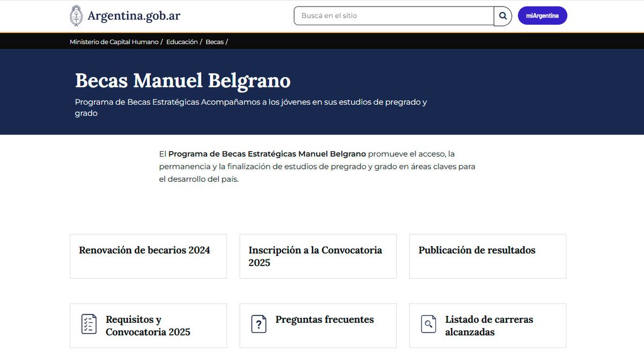Click the checklist icon for Requisitos
This screenshot has height=362, width=644.
coord(89,324)
